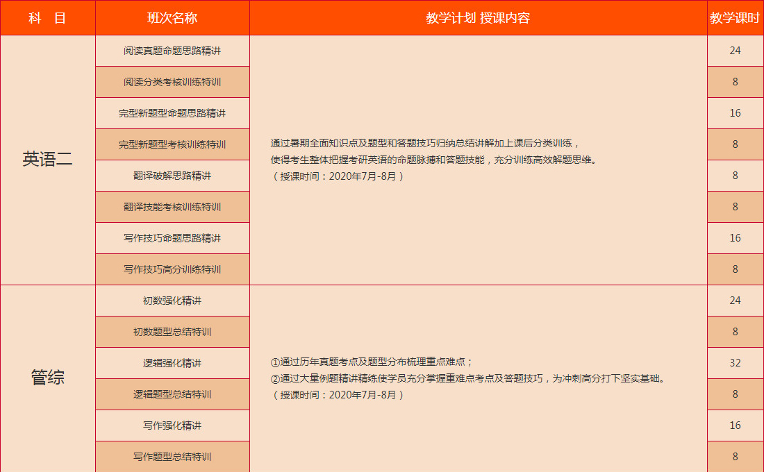This screenshot has width=764, height=472.
Task: Click the 科 目 column header
Action: (x=48, y=18)
